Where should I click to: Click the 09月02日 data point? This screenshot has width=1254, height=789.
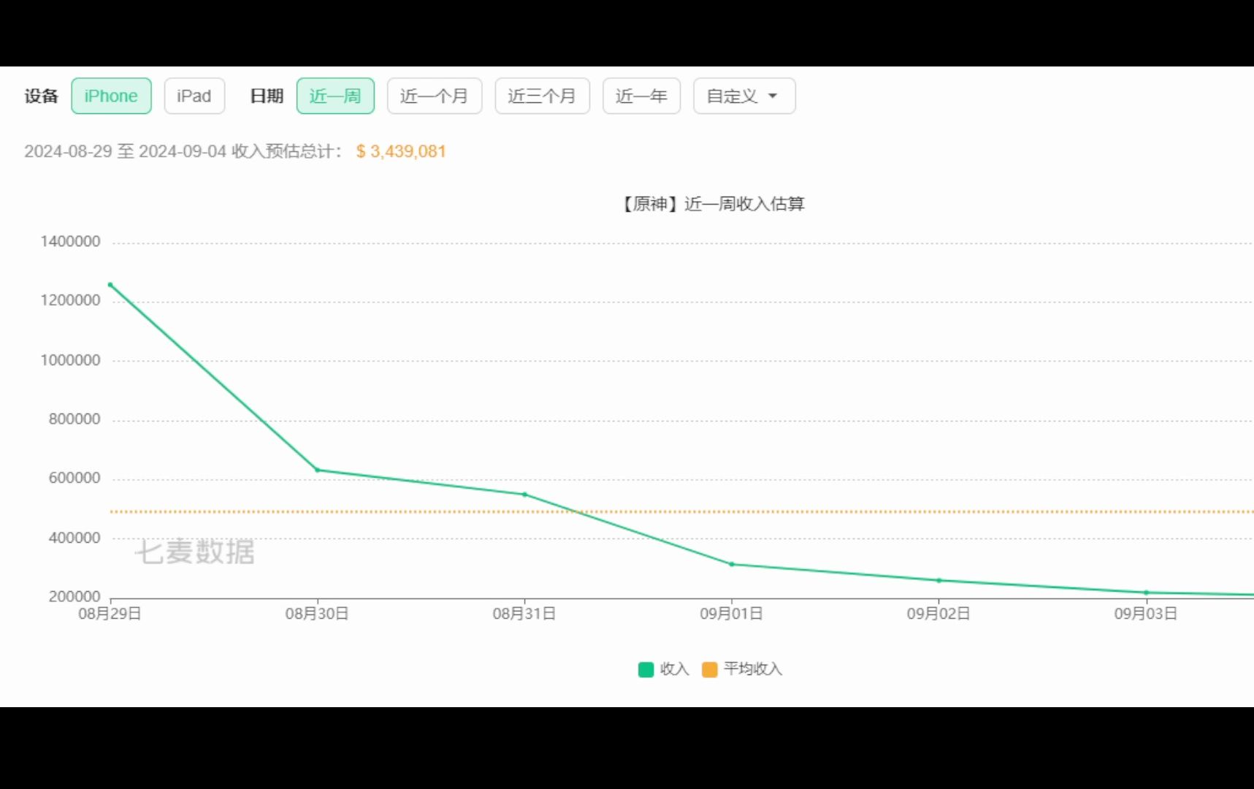point(939,581)
